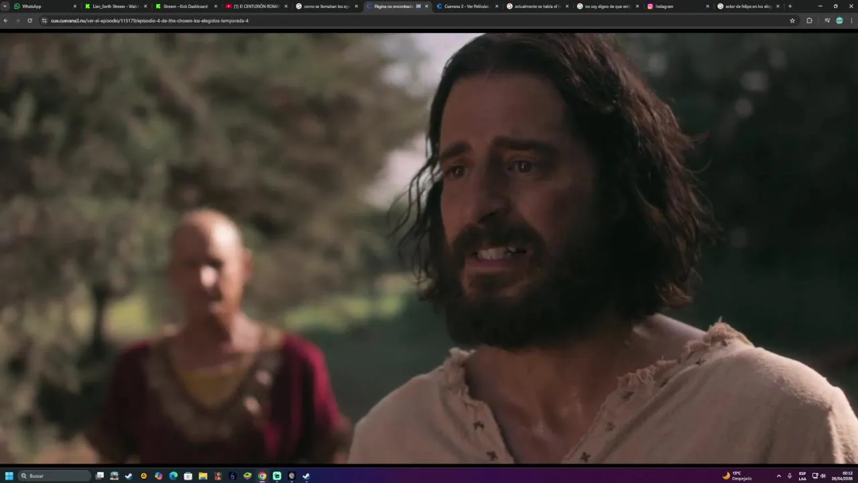Reload the current page
This screenshot has width=858, height=483.
pos(29,21)
